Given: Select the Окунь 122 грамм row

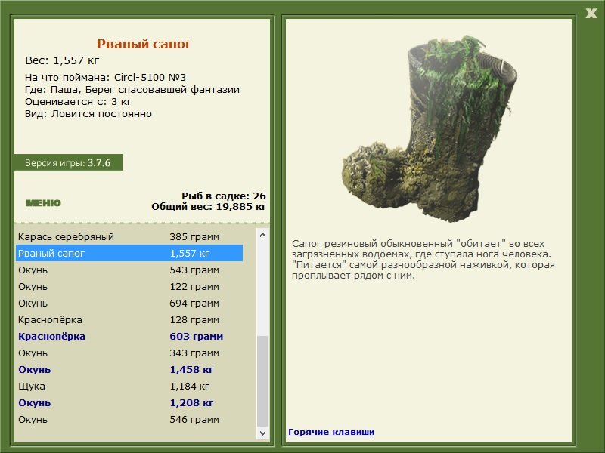Looking at the screenshot, I should (x=129, y=286).
